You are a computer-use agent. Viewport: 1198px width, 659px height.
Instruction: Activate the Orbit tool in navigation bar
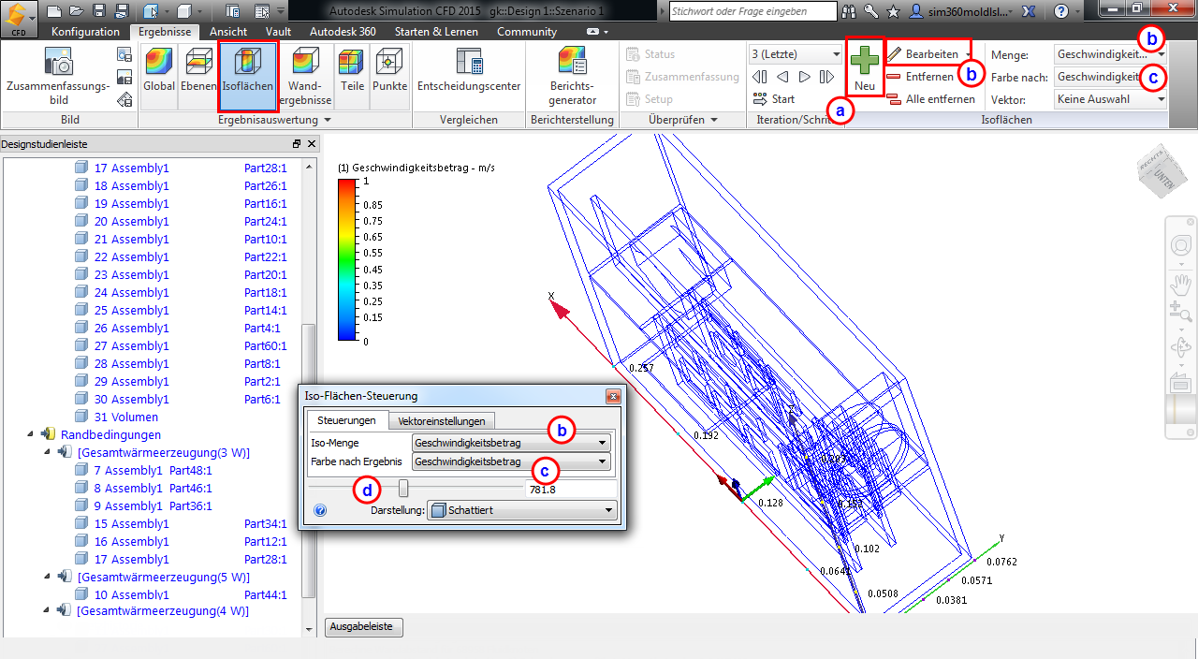(x=1179, y=348)
